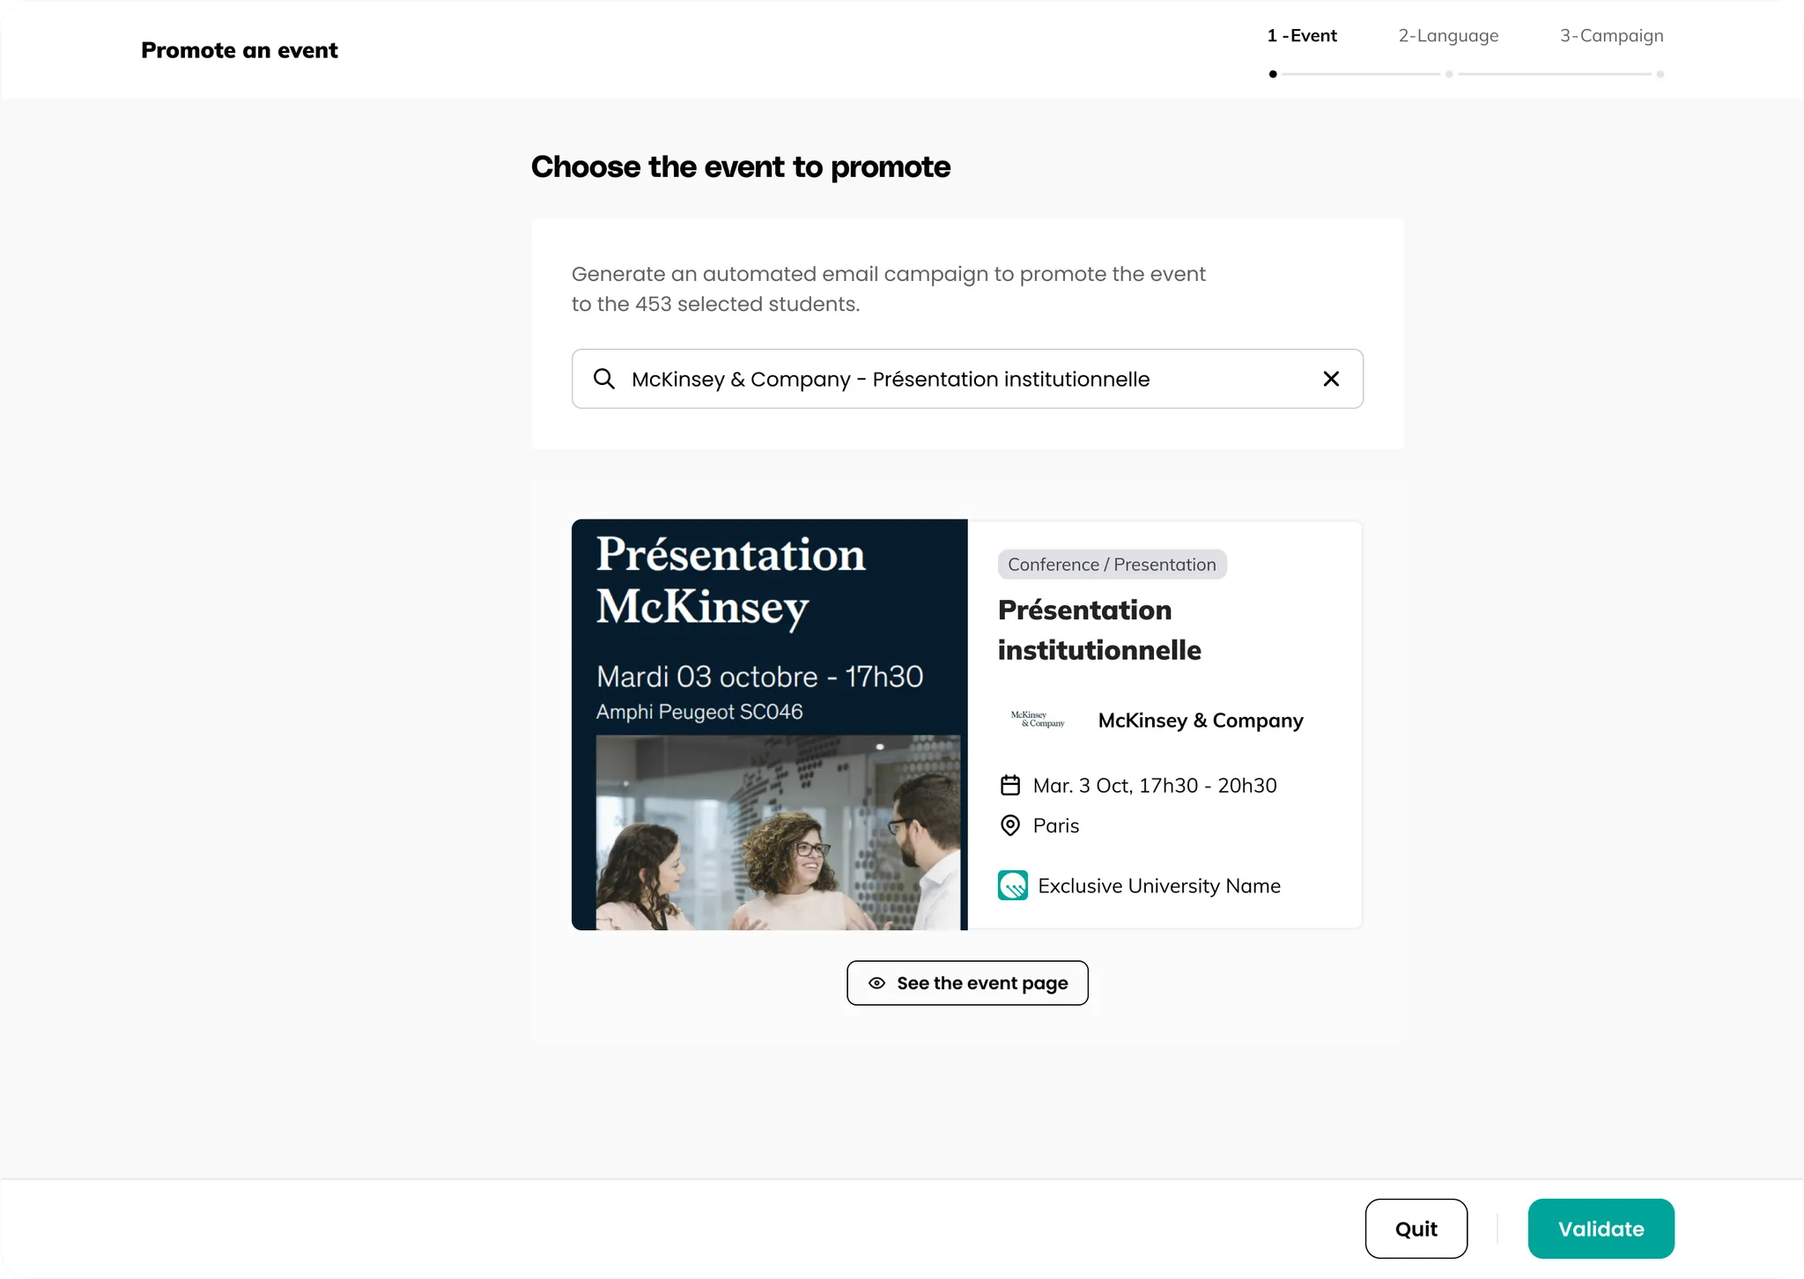1804x1279 pixels.
Task: Click the search magnifier icon
Action: tap(603, 379)
